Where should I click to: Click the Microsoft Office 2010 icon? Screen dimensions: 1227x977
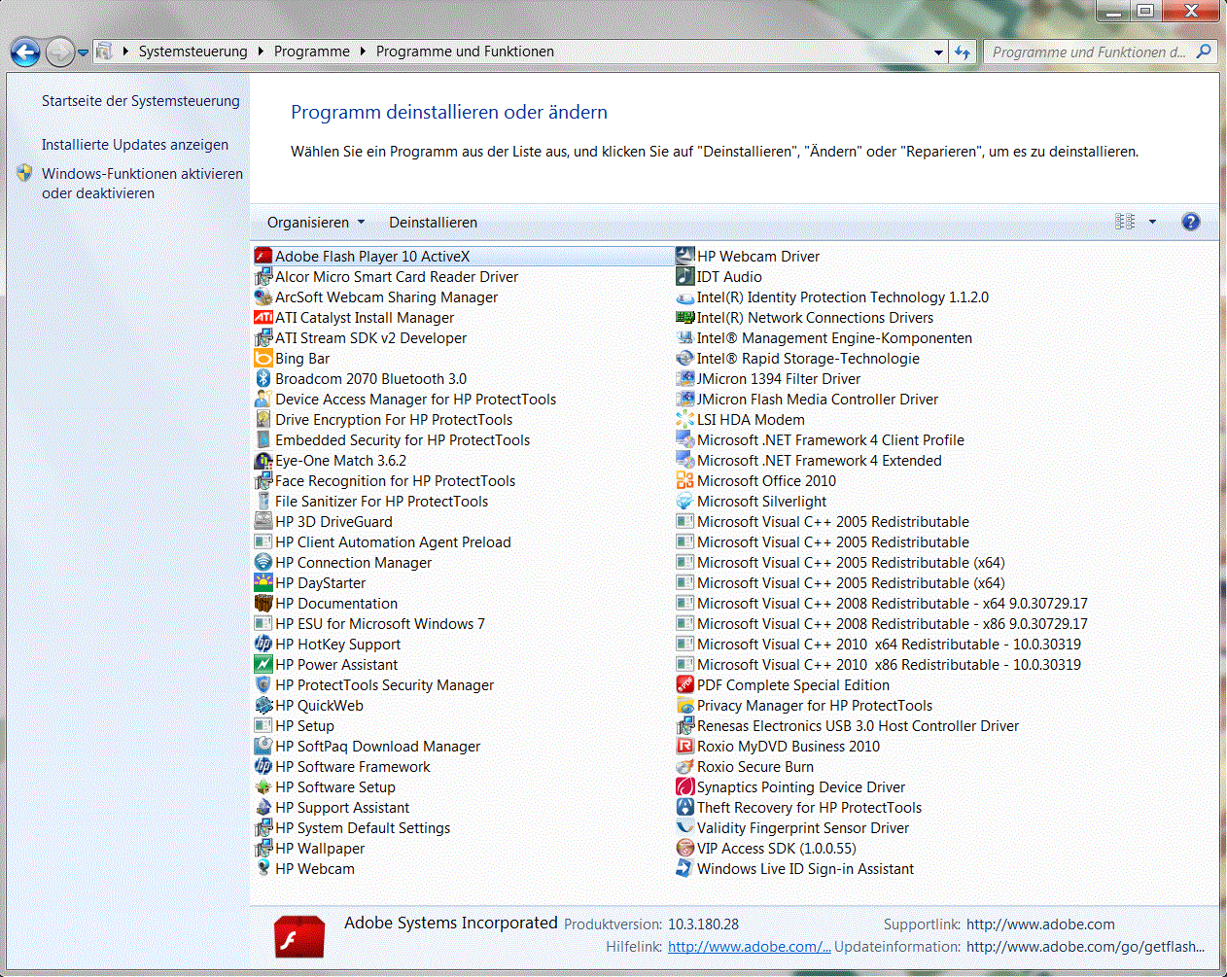point(684,481)
